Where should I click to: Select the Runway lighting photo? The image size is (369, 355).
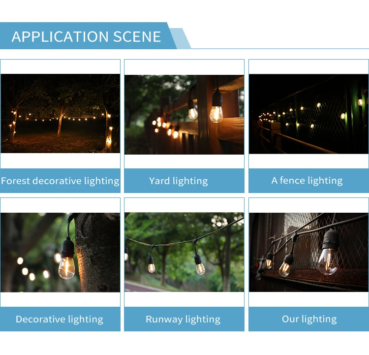click(x=184, y=252)
